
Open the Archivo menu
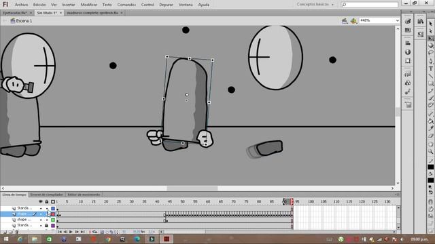tap(21, 5)
